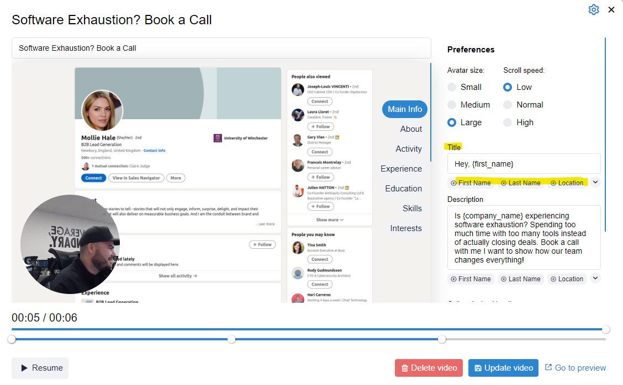The height and width of the screenshot is (385, 623).
Task: Insert Location tag under Description
Action: (x=567, y=279)
